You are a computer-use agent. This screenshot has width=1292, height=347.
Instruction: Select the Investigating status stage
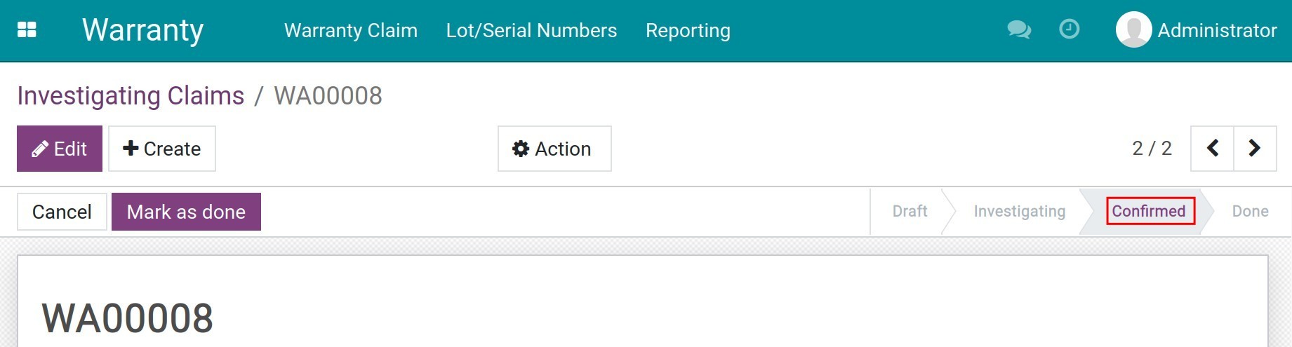[x=1019, y=212]
